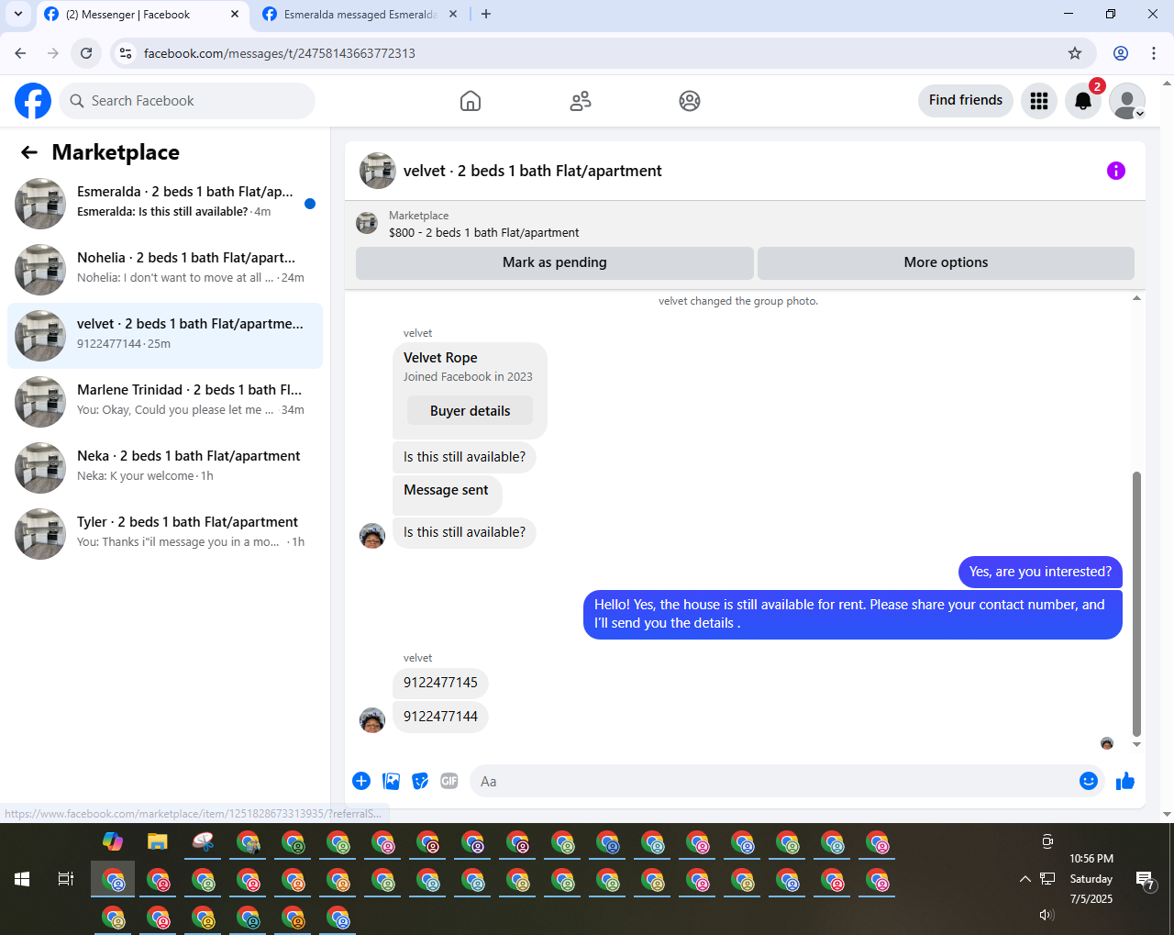Bookmark this page with the star icon
The image size is (1174, 935).
(x=1075, y=53)
